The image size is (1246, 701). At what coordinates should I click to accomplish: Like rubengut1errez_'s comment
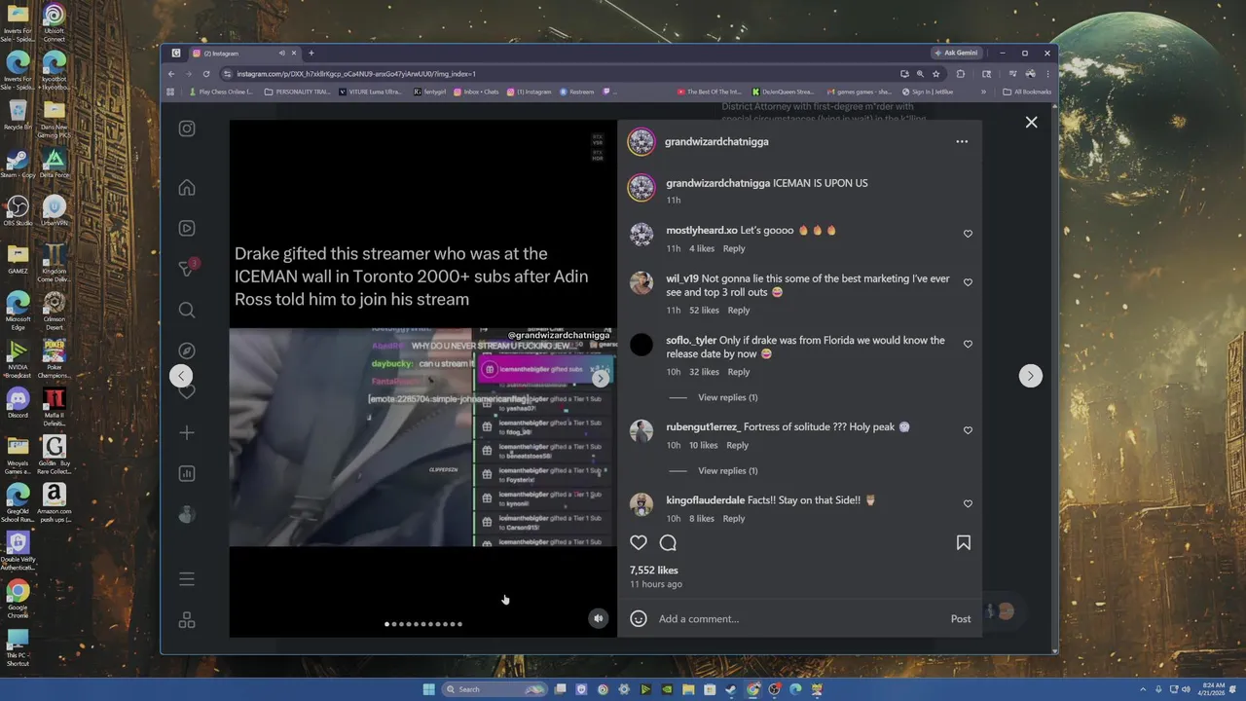(x=968, y=430)
